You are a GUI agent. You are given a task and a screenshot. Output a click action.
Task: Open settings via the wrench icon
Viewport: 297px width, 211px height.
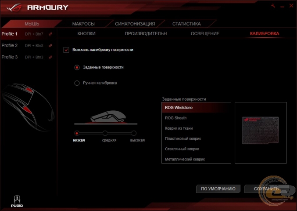[273, 6]
